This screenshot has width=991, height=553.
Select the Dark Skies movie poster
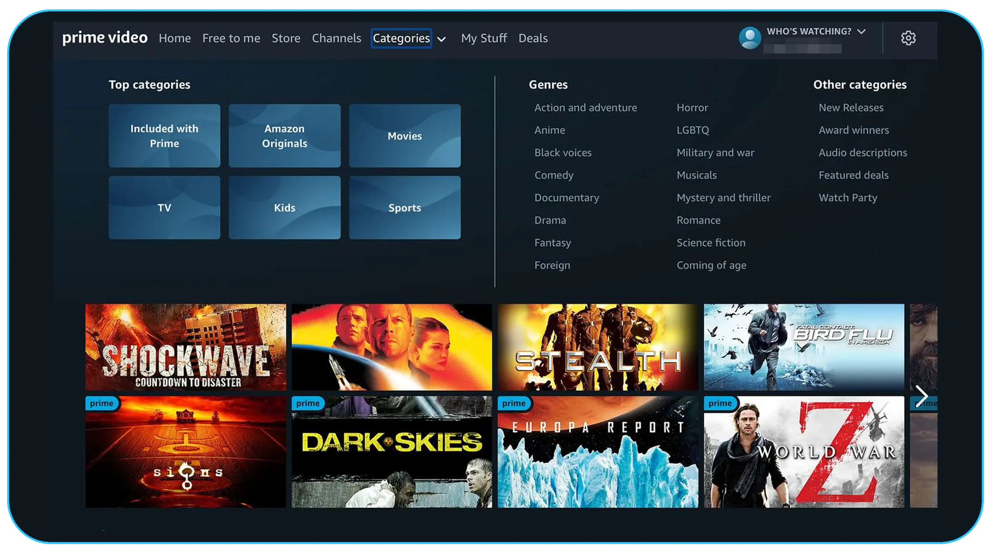391,451
